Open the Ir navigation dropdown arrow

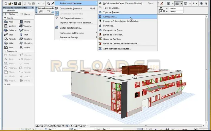click(x=197, y=3)
